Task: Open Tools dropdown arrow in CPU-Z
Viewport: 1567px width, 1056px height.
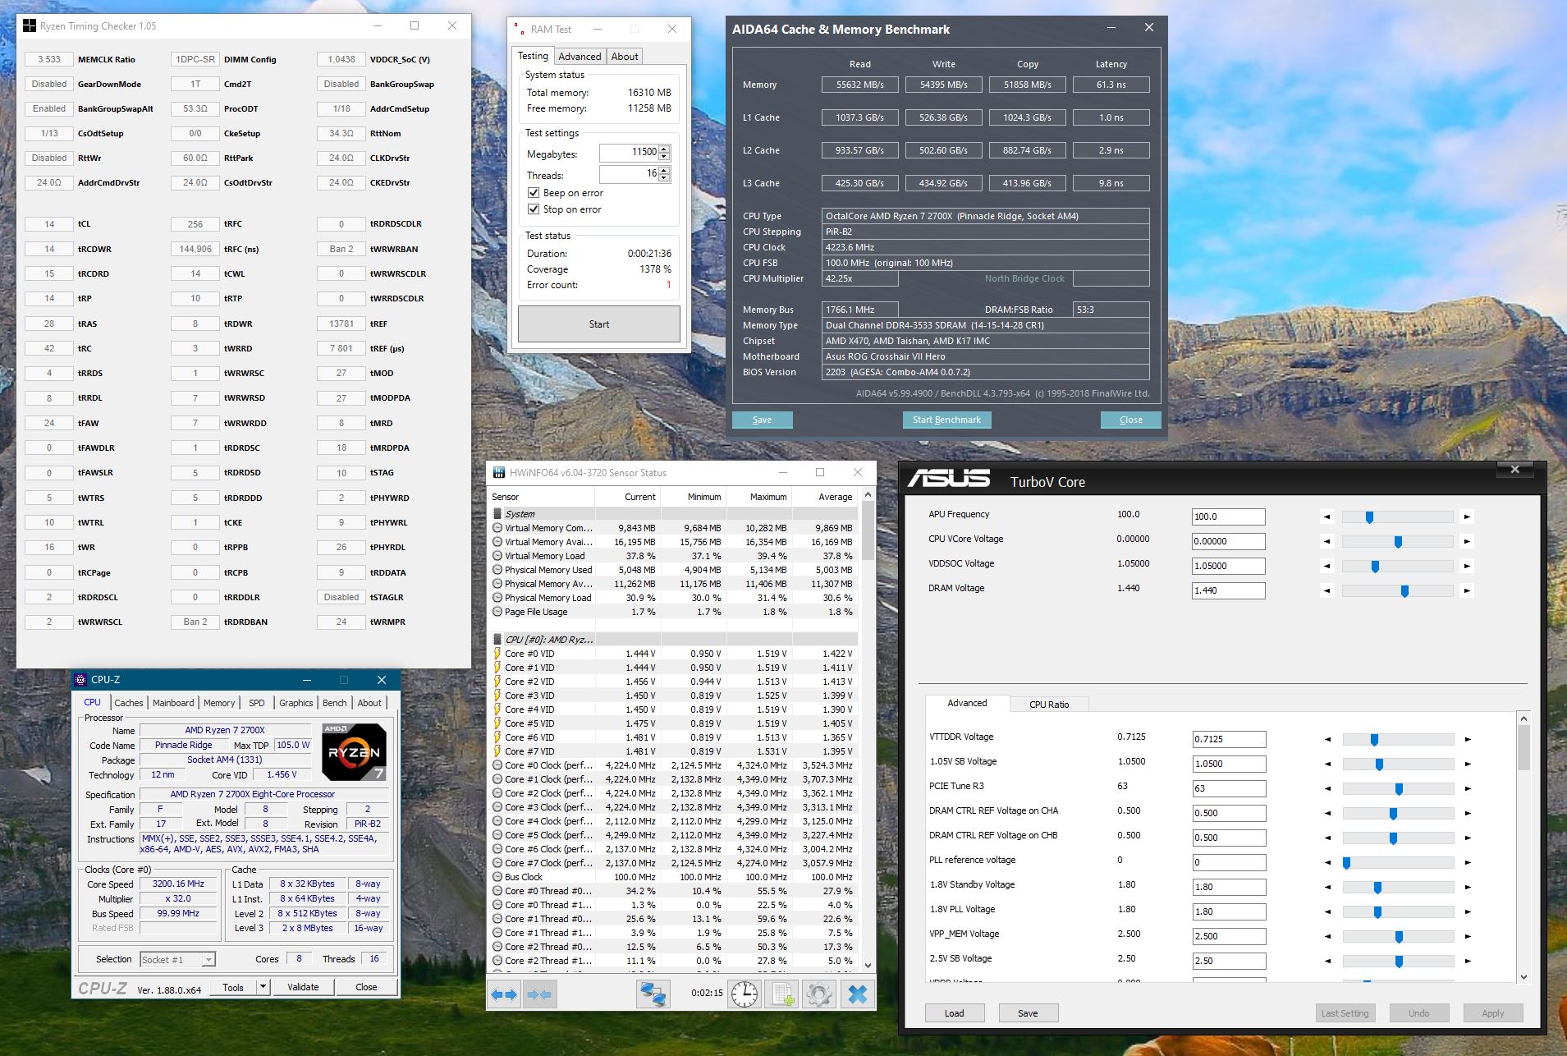Action: (x=263, y=987)
